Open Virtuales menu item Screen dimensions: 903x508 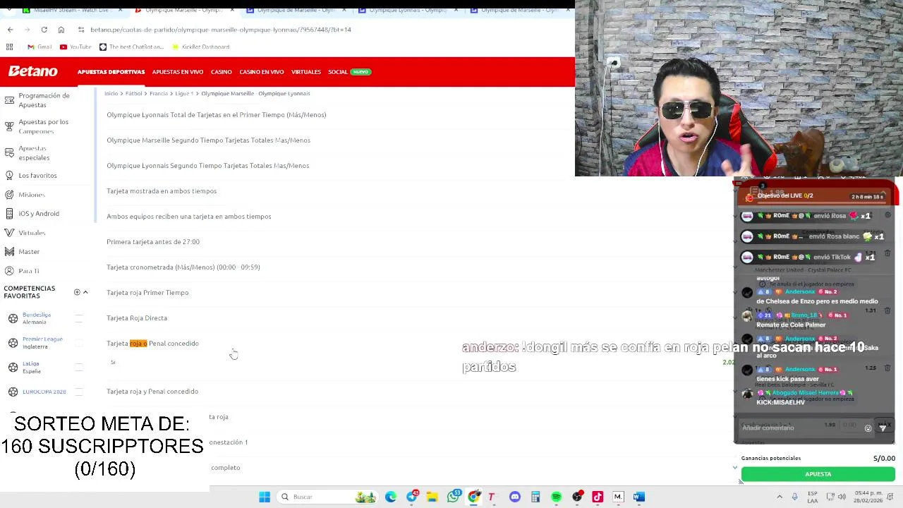coord(306,72)
